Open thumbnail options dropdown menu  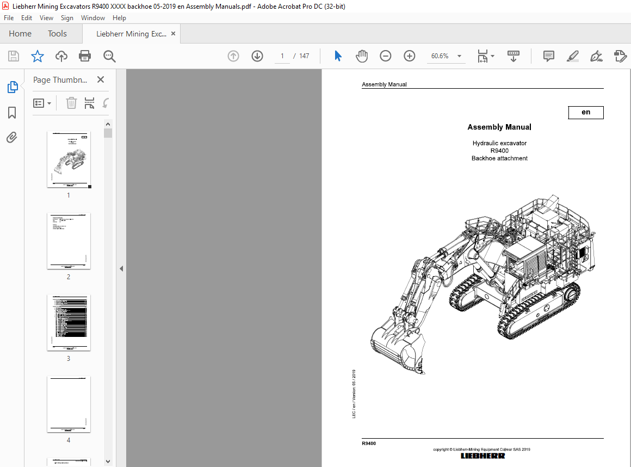tap(42, 103)
